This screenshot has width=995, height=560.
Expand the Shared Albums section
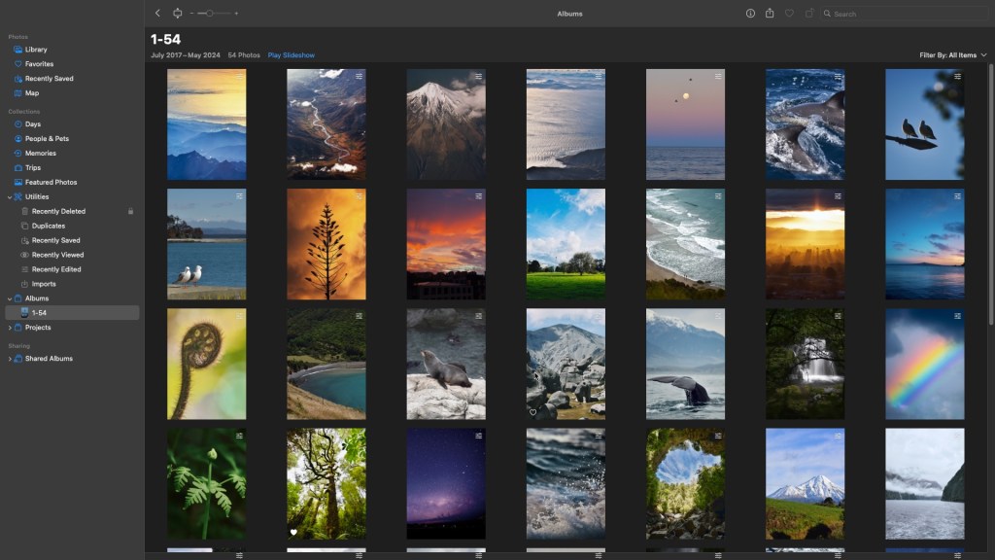click(10, 359)
